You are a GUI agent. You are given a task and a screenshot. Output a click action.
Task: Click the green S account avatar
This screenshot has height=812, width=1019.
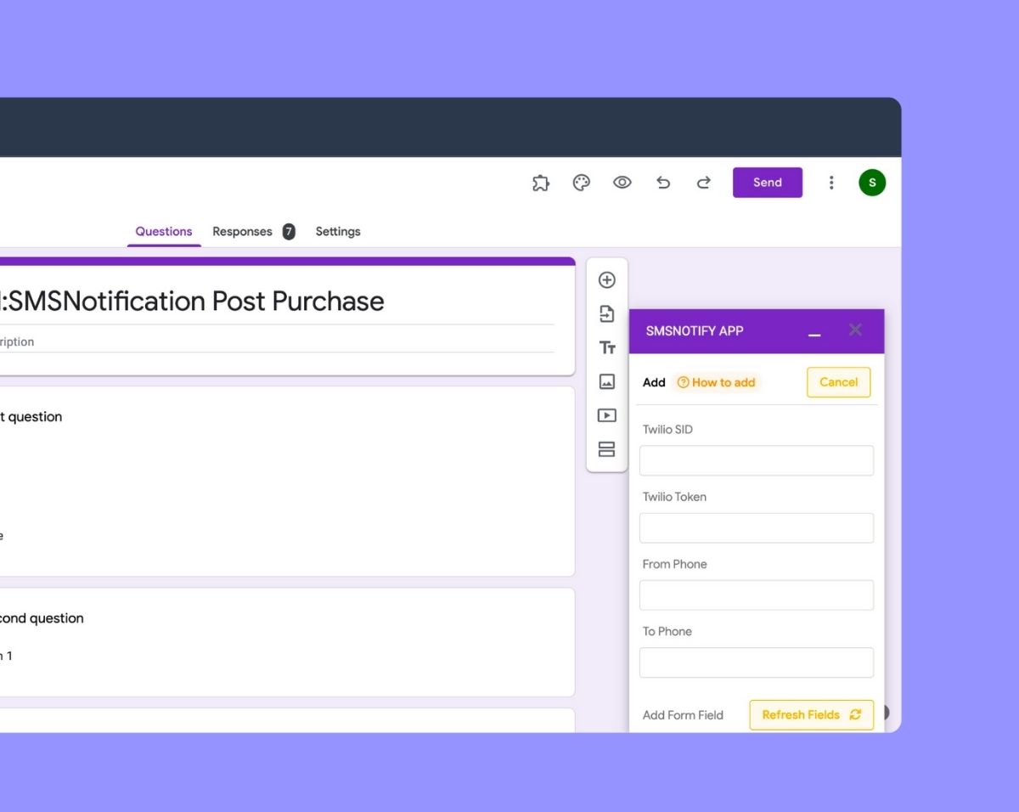(x=872, y=183)
